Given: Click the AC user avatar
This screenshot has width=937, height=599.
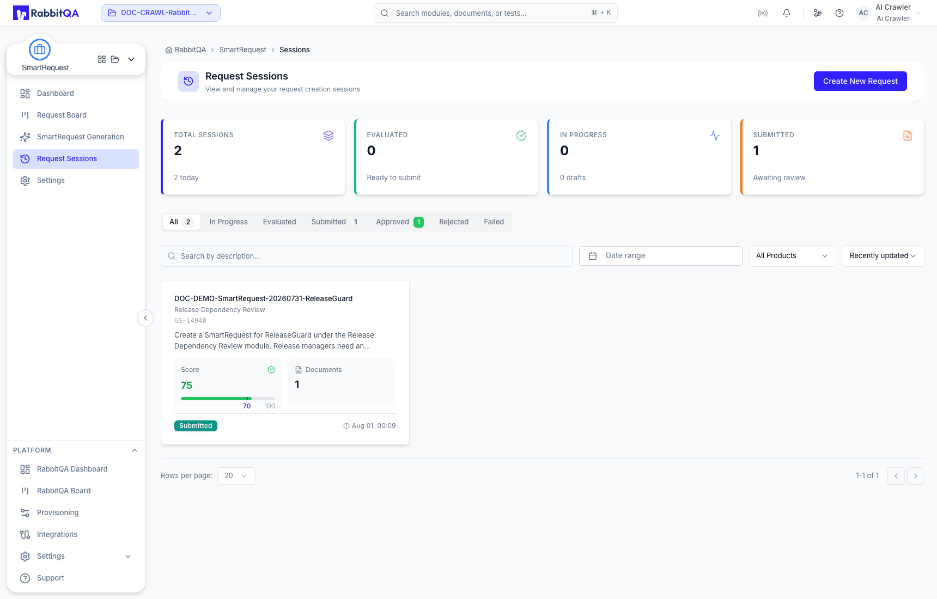Looking at the screenshot, I should click(863, 13).
